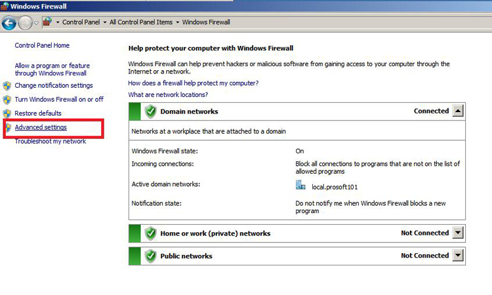Click the Domain networks heading

189,111
